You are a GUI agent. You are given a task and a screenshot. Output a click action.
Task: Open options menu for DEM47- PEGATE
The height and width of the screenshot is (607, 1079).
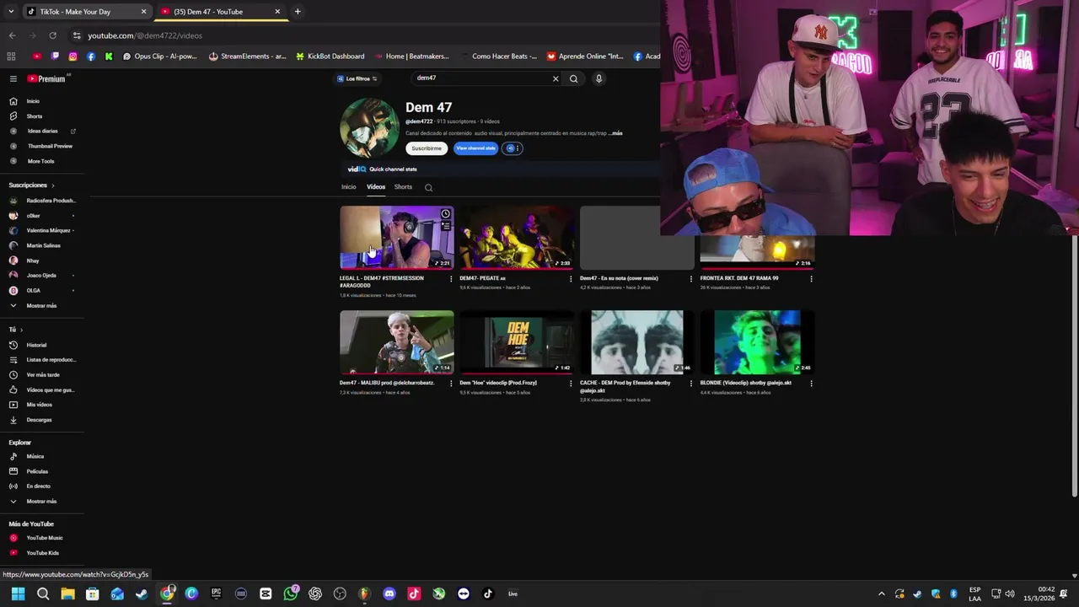tap(571, 278)
